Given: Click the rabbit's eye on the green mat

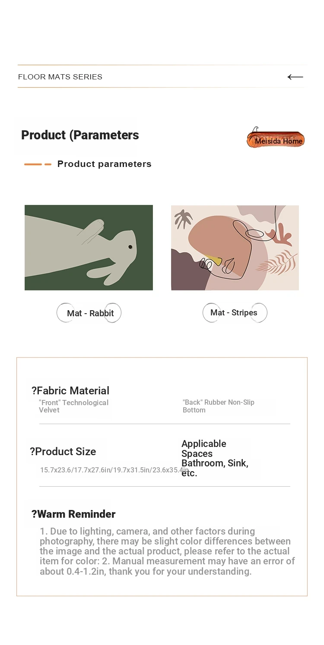Looking at the screenshot, I should tap(130, 247).
